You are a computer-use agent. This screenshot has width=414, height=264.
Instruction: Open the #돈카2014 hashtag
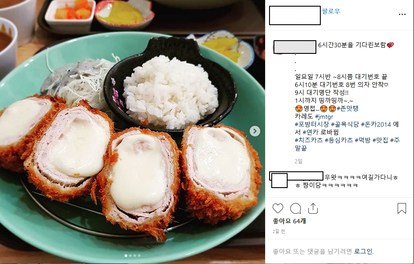376,124
